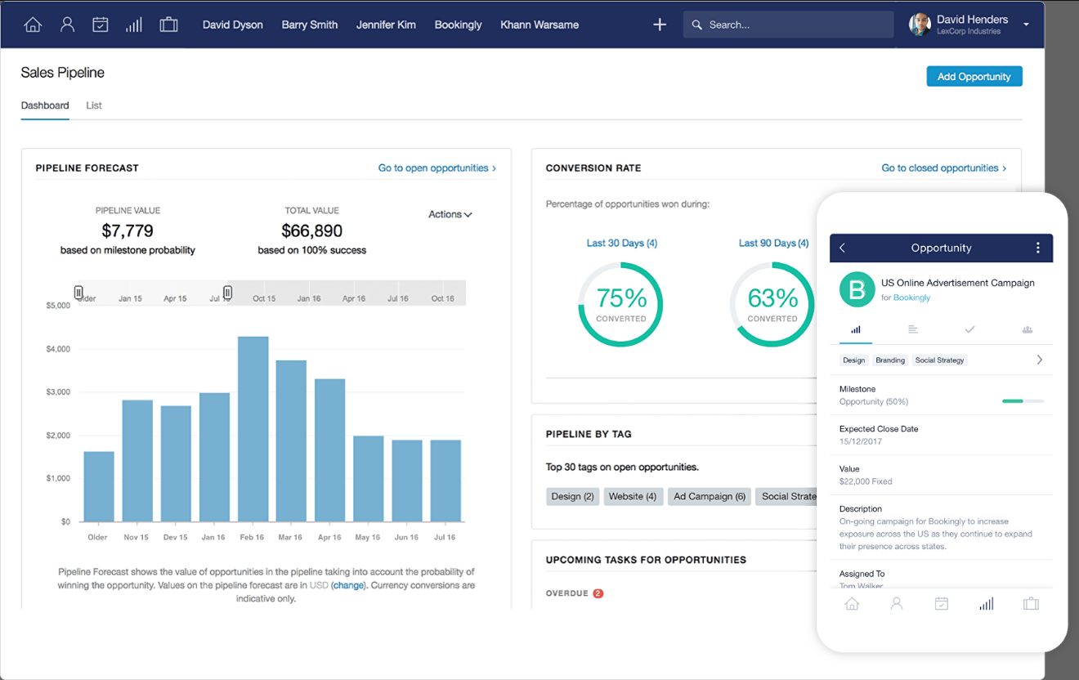Open the Home icon in top navigation
Image resolution: width=1079 pixels, height=680 pixels.
point(33,25)
